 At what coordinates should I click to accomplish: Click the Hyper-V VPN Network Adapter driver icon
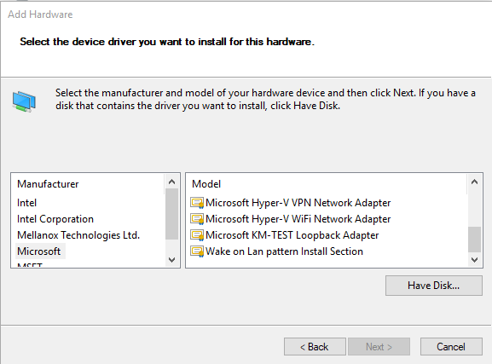click(x=197, y=203)
